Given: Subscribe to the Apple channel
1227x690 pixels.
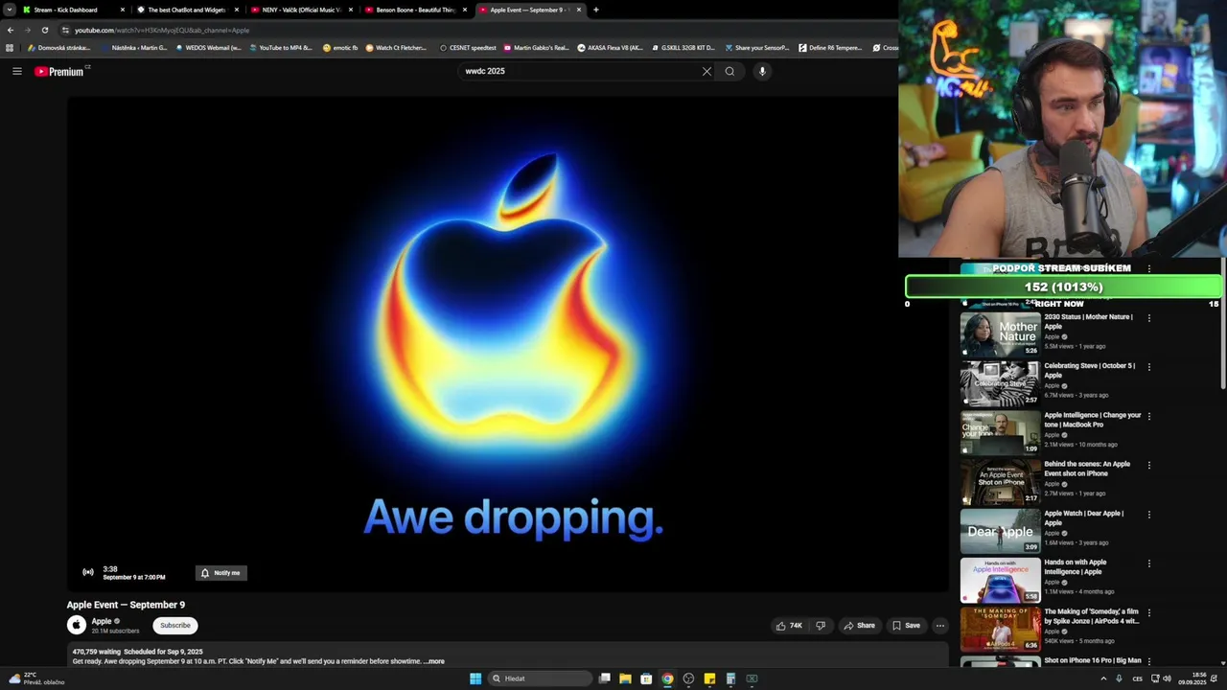Looking at the screenshot, I should point(175,625).
